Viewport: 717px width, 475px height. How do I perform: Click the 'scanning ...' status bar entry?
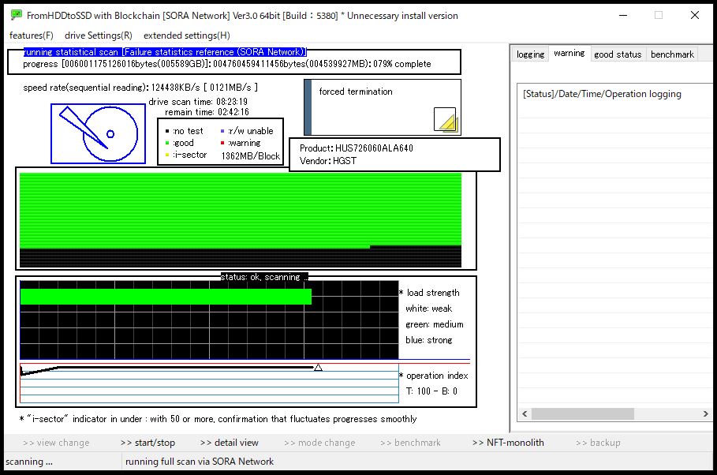29,462
